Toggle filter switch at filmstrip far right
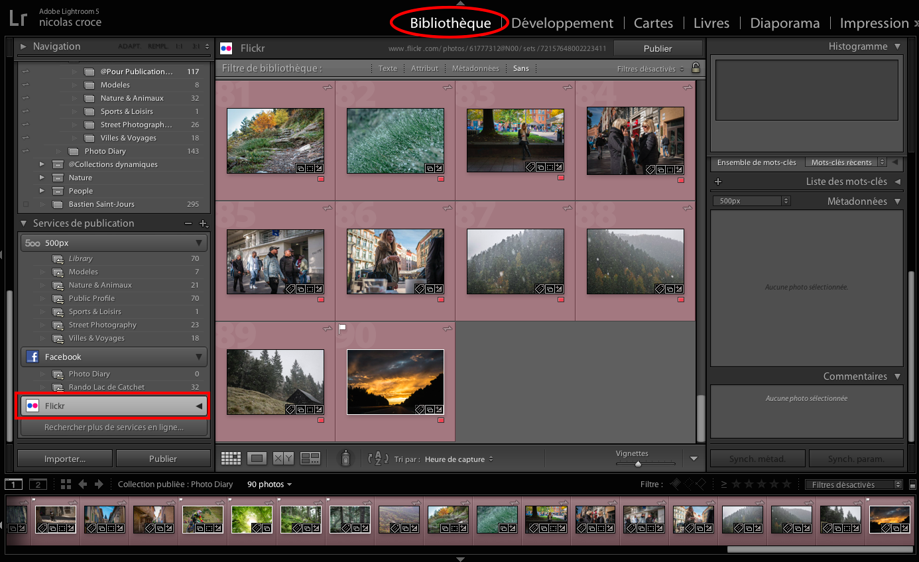This screenshot has height=562, width=919. point(912,484)
